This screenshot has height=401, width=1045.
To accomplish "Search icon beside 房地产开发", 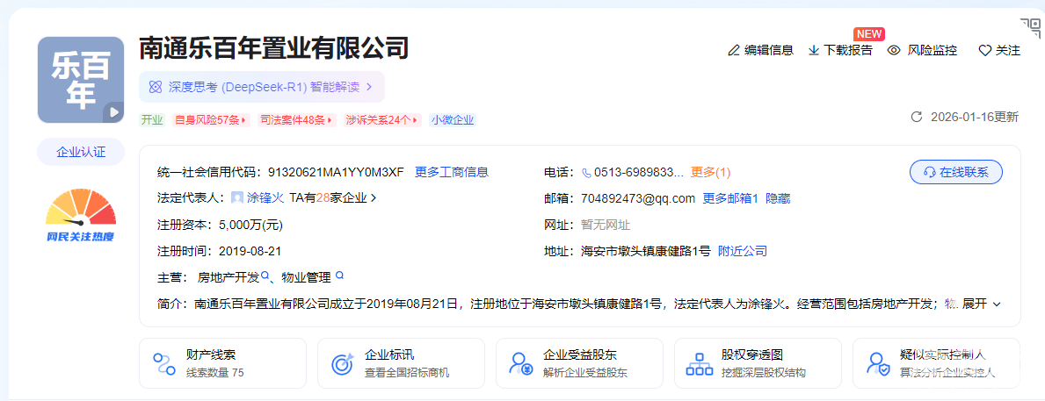I will point(265,275).
